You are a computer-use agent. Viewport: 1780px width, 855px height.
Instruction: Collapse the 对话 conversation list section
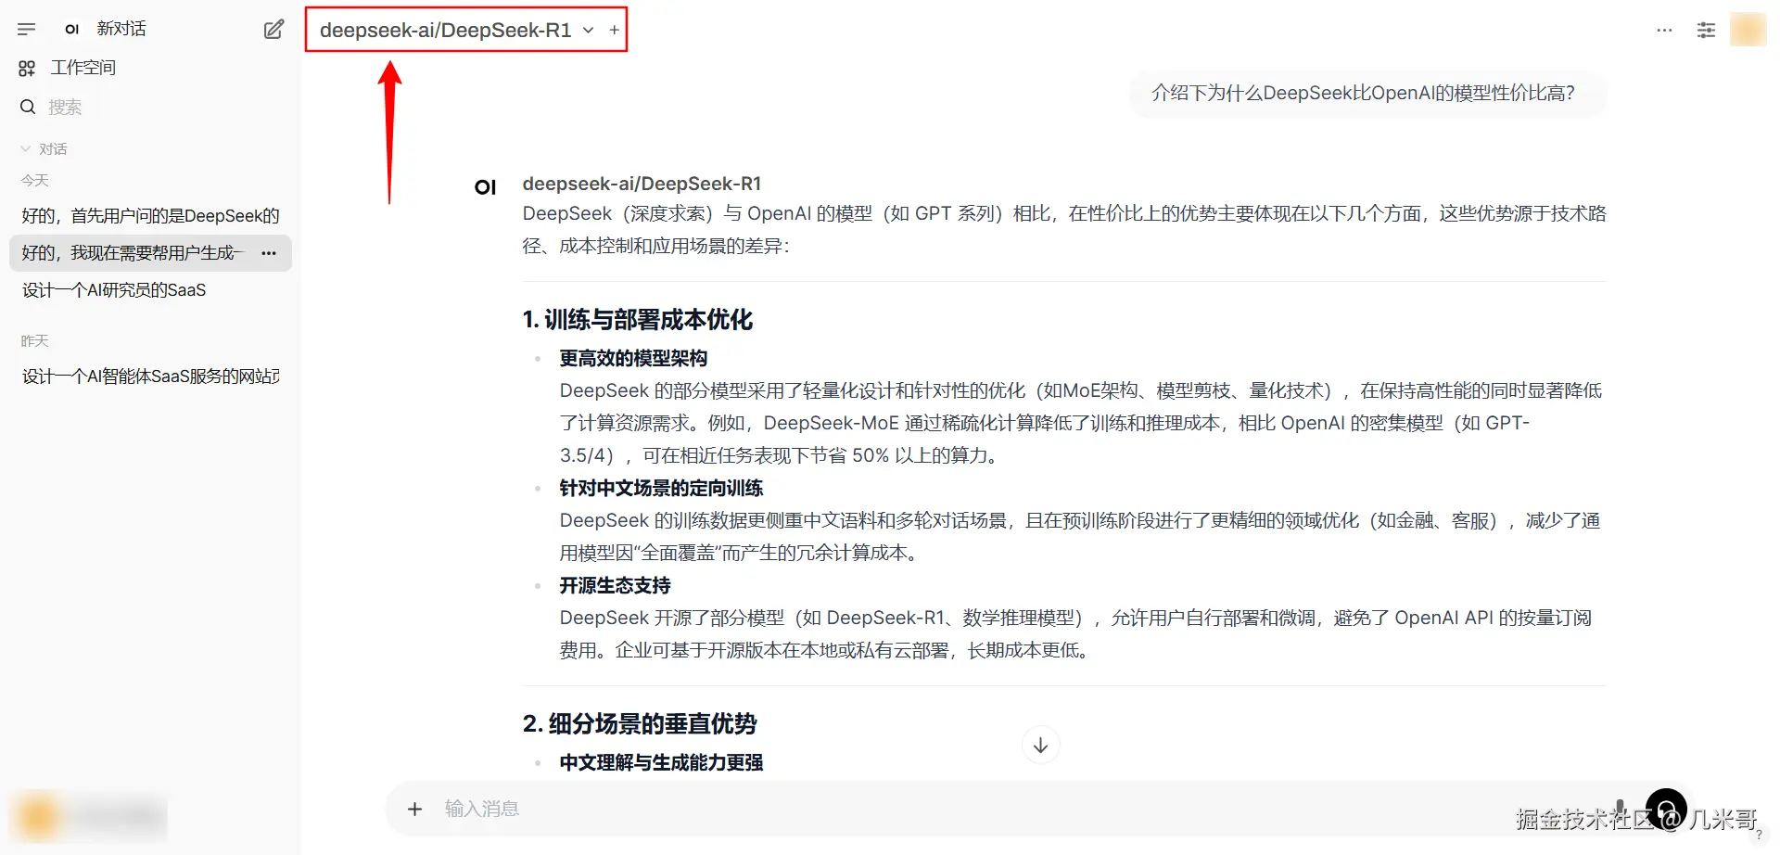coord(24,147)
